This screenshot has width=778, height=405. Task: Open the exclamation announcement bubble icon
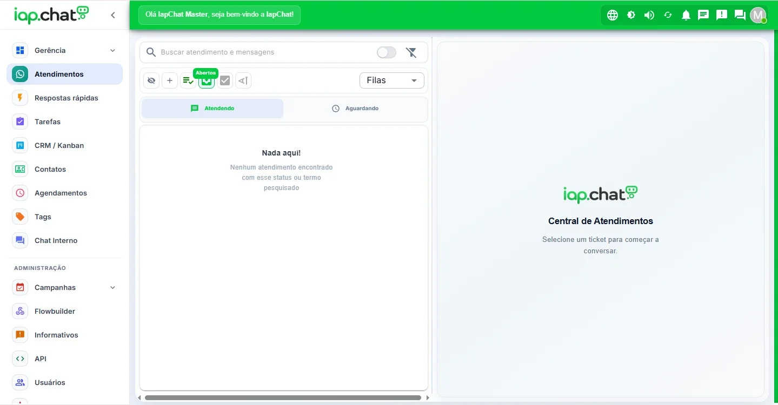tap(722, 15)
